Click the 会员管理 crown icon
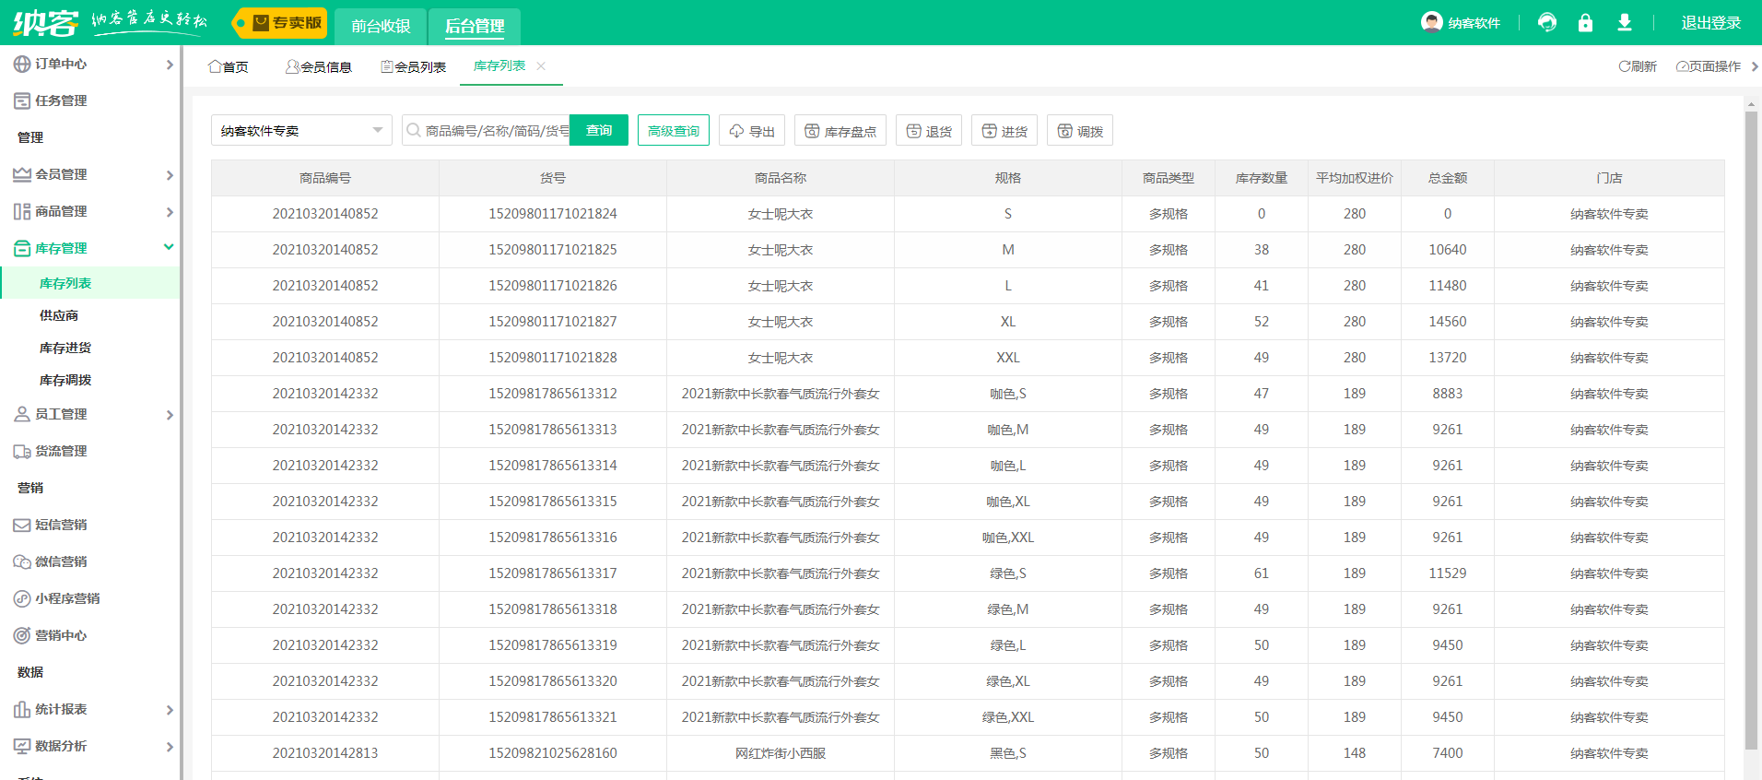Image resolution: width=1762 pixels, height=780 pixels. pos(22,174)
